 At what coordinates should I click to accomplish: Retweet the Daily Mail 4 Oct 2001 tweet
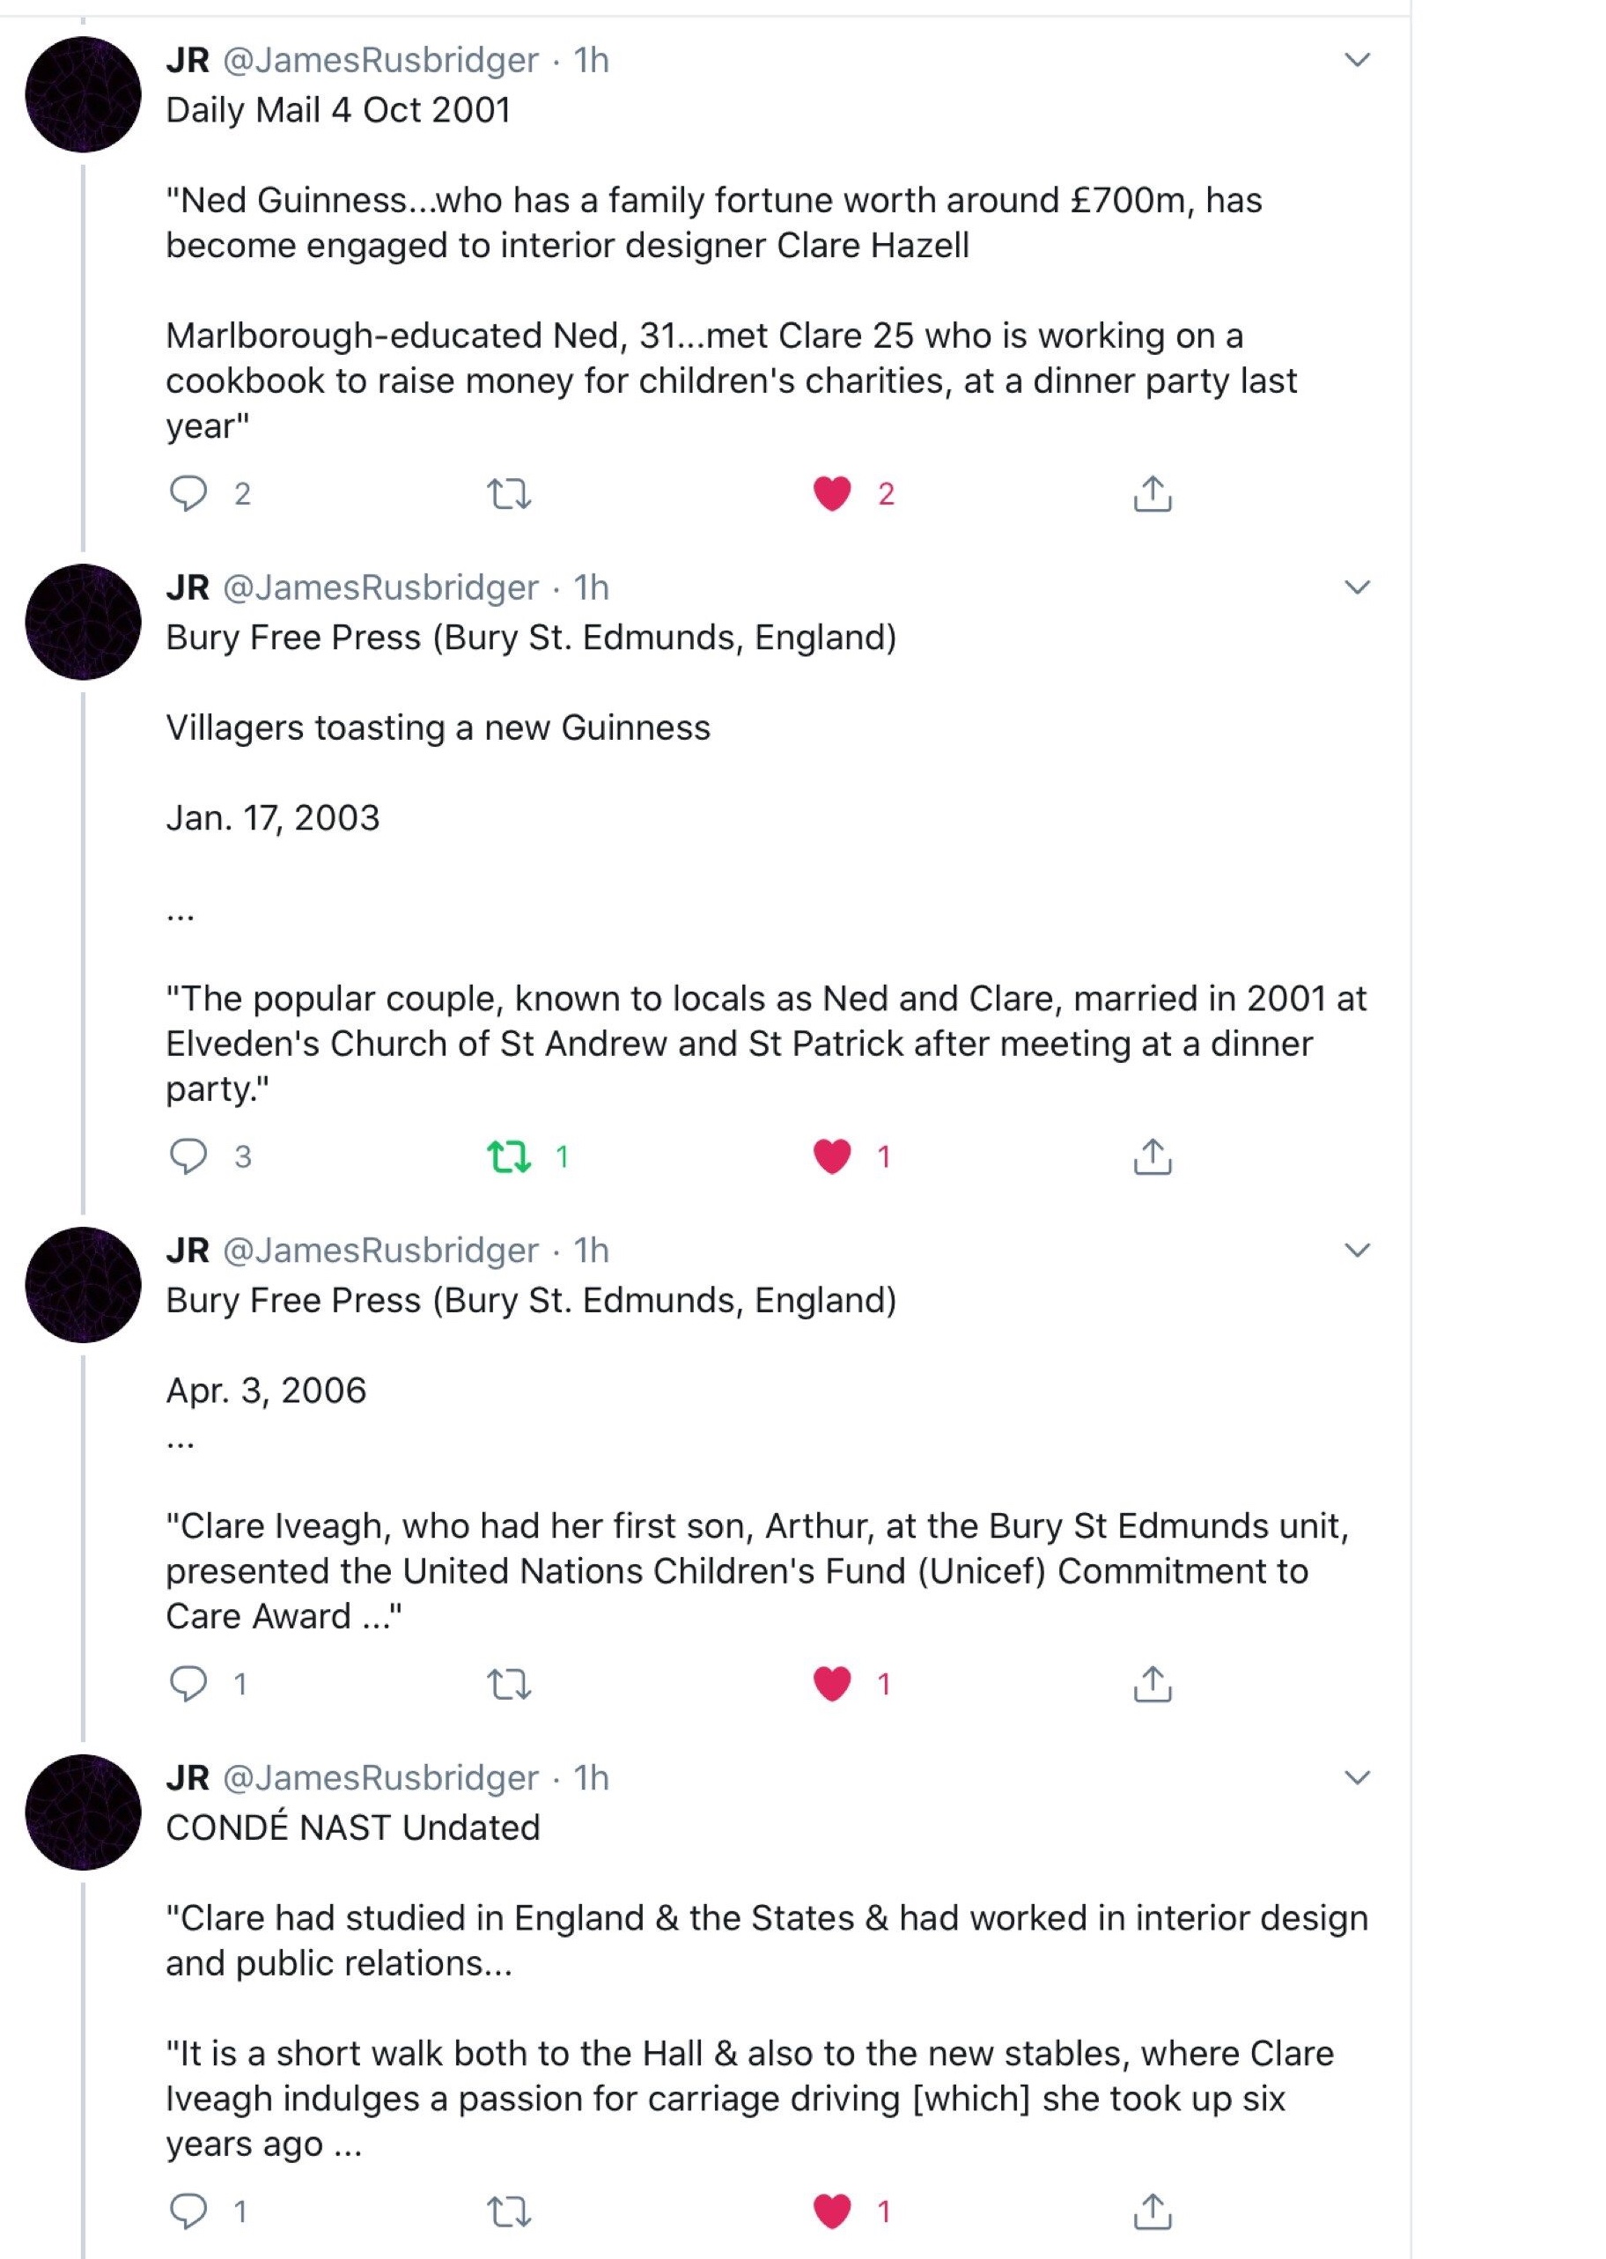(509, 492)
